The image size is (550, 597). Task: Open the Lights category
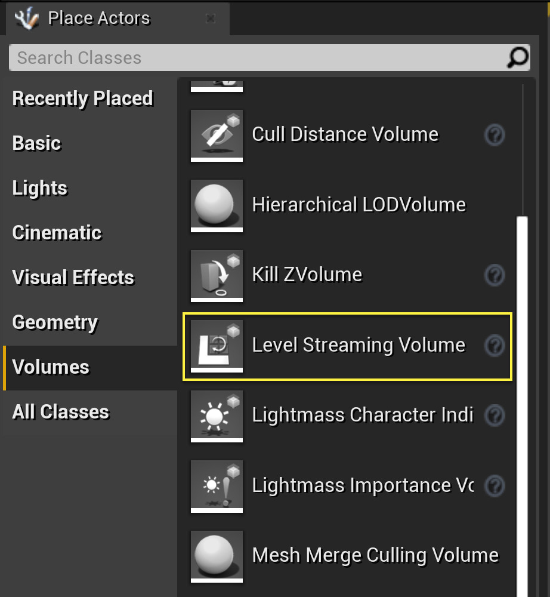39,188
